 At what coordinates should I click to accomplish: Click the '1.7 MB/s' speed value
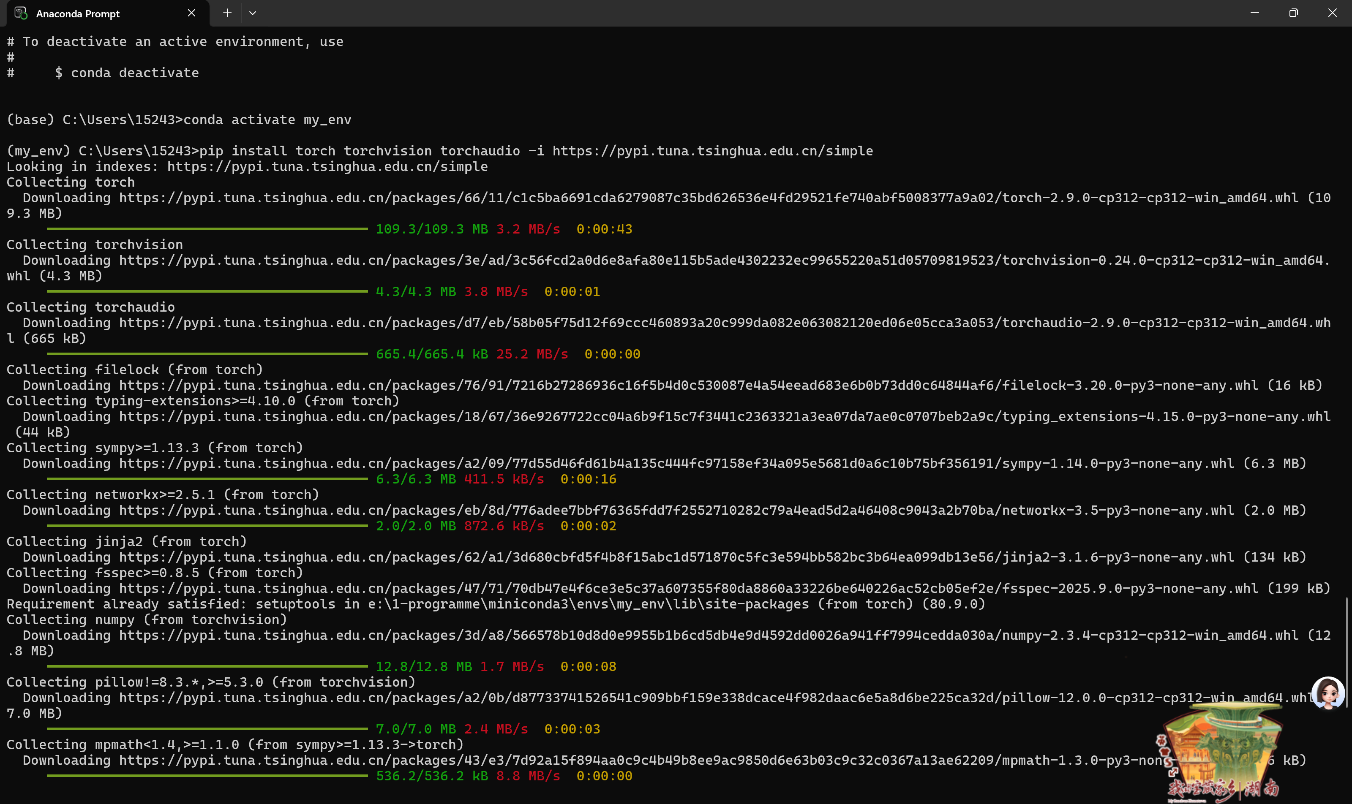click(512, 667)
